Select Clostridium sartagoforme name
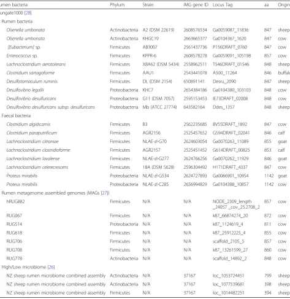 tap(31, 73)
